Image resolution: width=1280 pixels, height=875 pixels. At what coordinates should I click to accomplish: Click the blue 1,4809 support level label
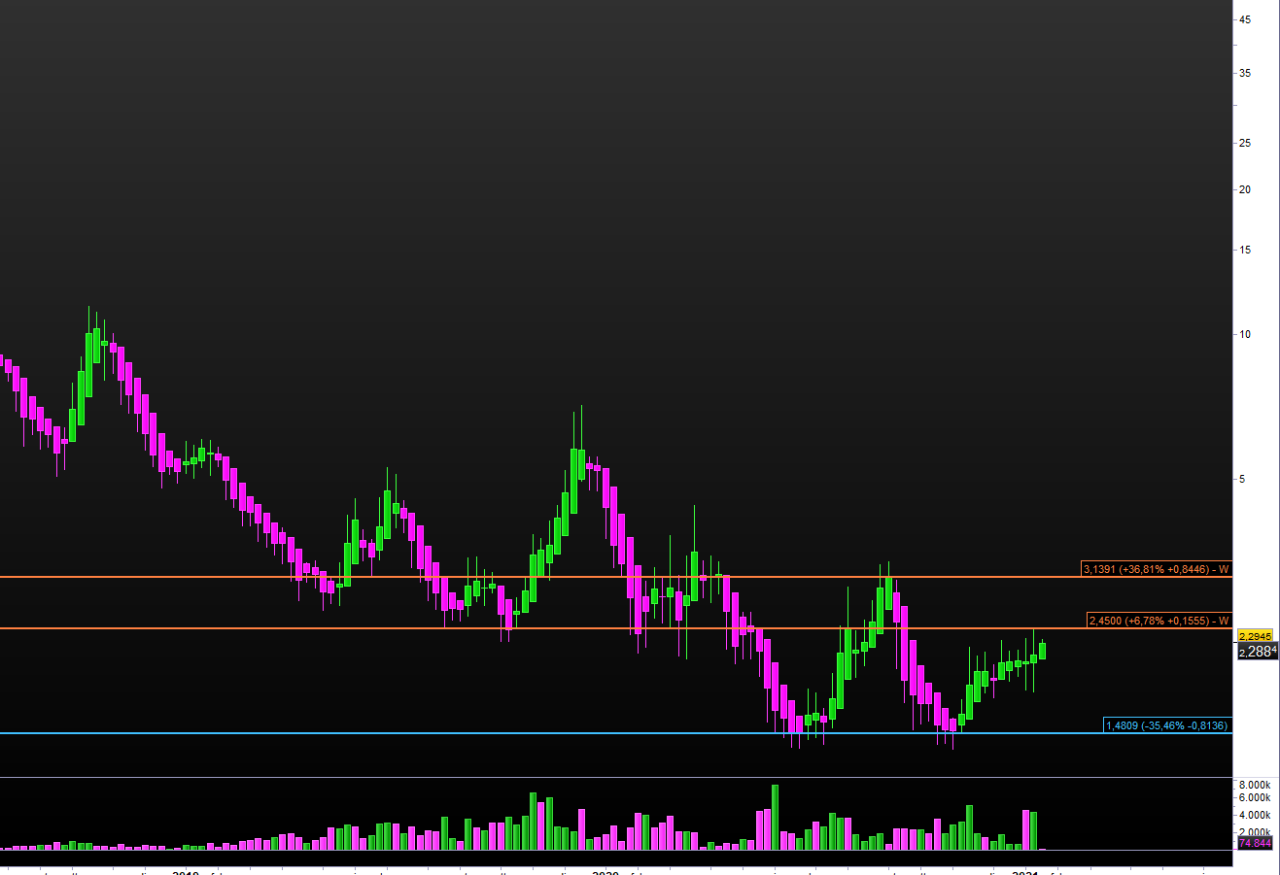coord(1166,725)
